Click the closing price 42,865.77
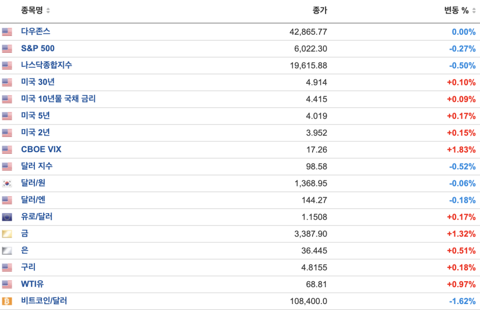The width and height of the screenshot is (480, 310). (x=308, y=32)
